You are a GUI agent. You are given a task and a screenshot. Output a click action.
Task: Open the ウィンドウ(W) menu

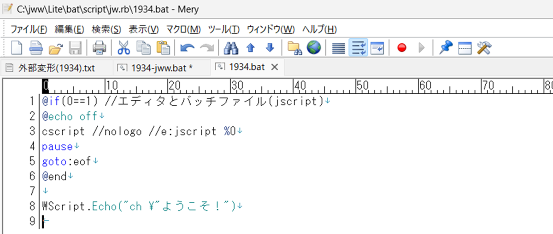tap(271, 29)
